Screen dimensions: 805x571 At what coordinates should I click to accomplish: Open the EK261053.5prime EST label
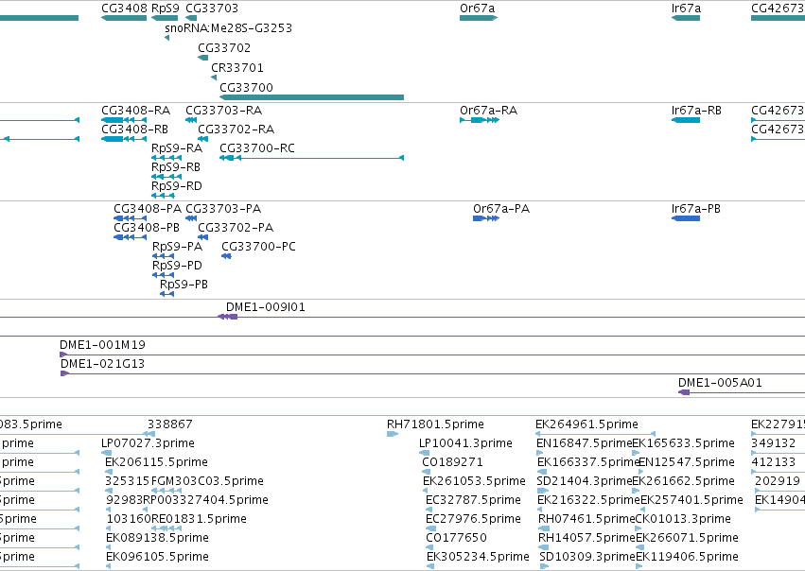(474, 481)
